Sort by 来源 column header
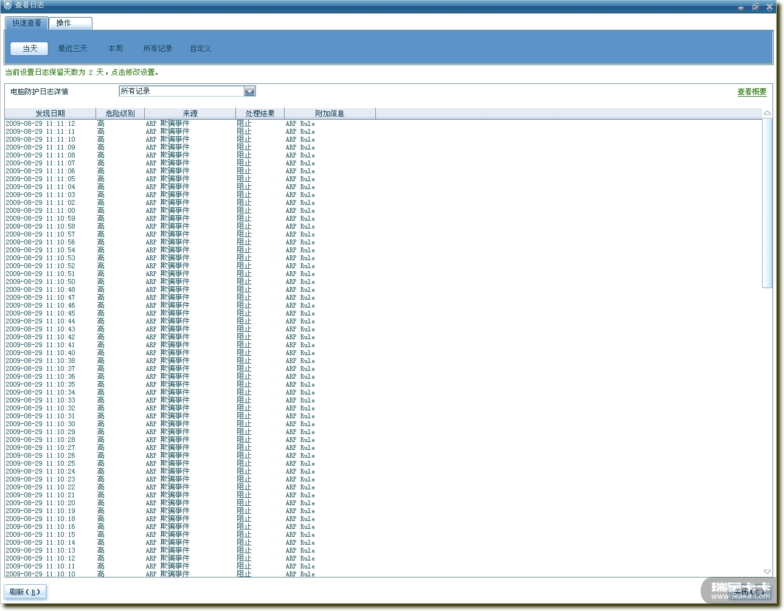This screenshot has height=611, width=784. [x=190, y=114]
